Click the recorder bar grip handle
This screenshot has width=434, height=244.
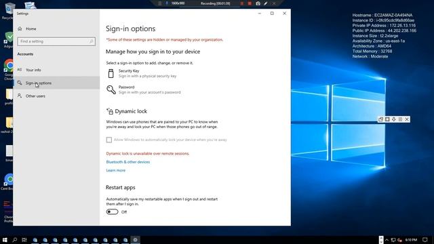[160, 3]
